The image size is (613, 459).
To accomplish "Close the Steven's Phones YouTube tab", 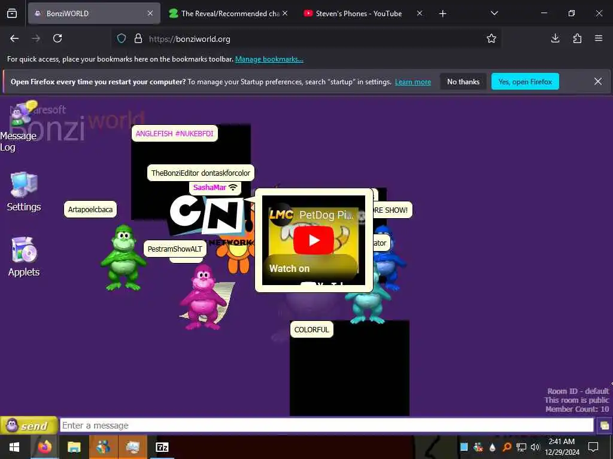I will click(x=420, y=13).
